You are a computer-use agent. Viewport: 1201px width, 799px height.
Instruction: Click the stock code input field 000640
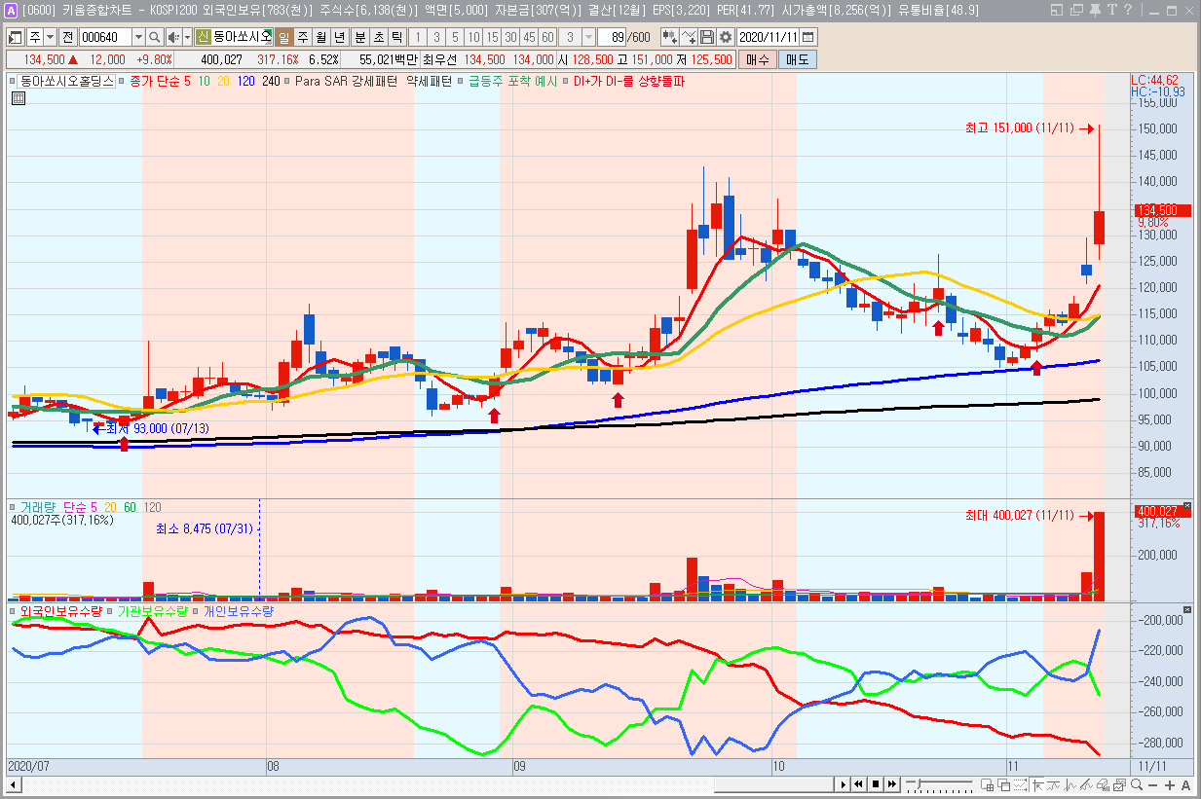click(x=104, y=37)
